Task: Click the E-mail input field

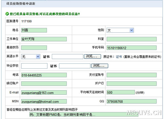Action: (x=44, y=93)
